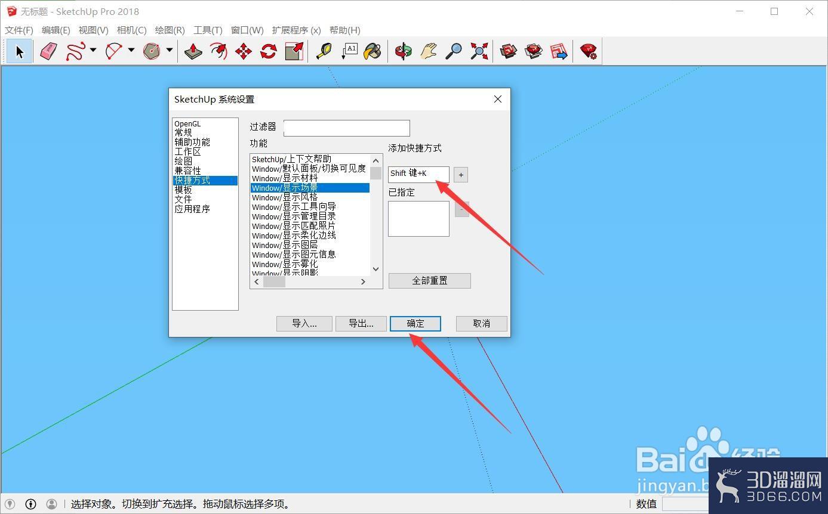Click the credits info status icon
The width and height of the screenshot is (828, 514).
tap(31, 504)
